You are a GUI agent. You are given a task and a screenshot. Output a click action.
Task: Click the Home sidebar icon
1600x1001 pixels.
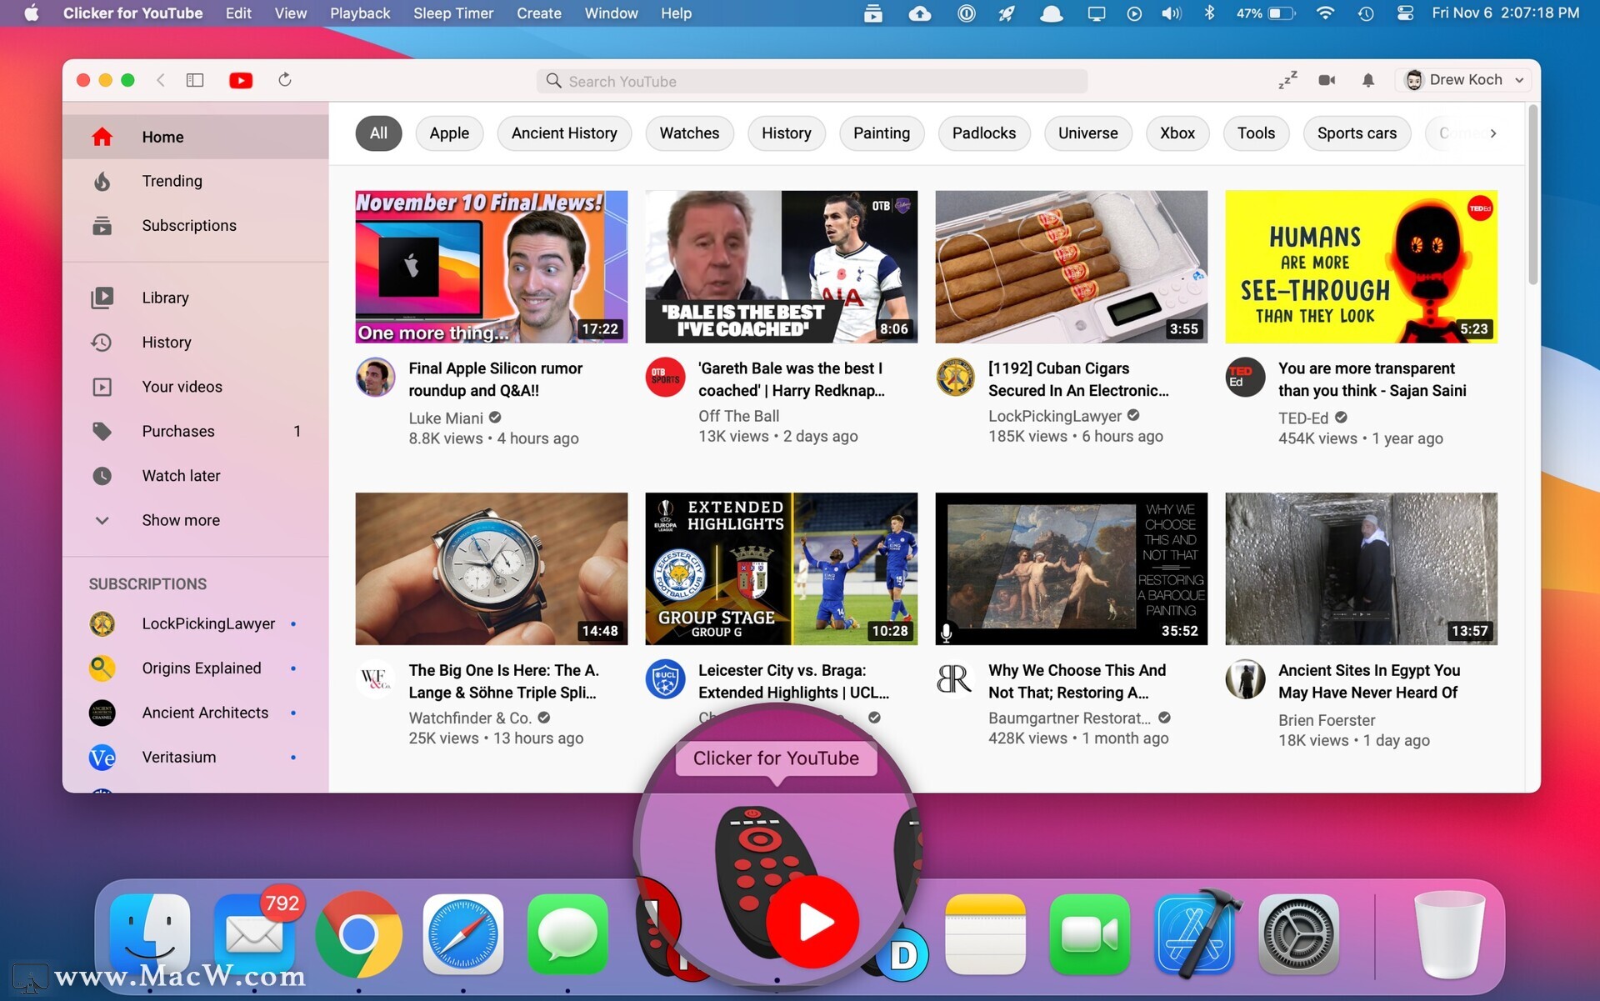pos(102,136)
